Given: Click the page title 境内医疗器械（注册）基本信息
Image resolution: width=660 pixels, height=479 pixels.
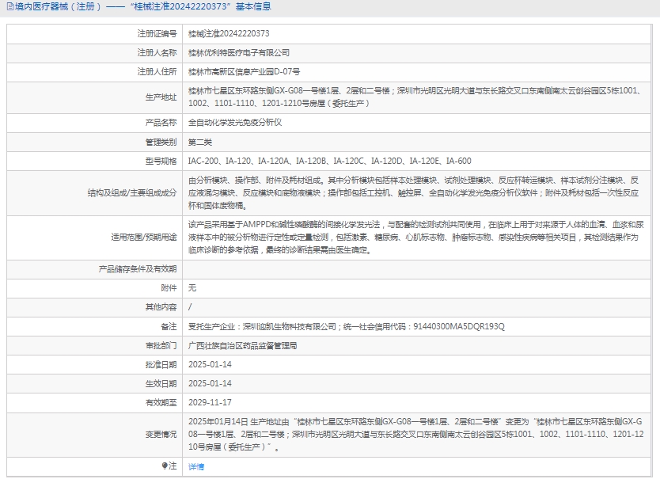Looking at the screenshot, I should click(x=137, y=6).
